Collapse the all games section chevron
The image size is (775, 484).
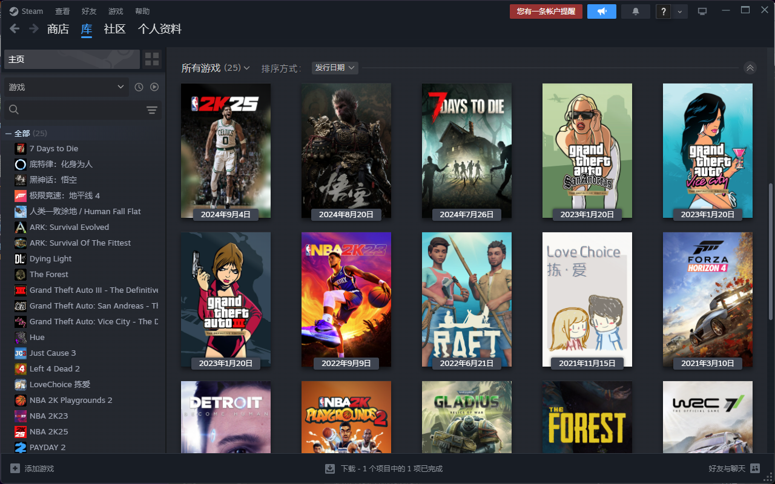[750, 68]
